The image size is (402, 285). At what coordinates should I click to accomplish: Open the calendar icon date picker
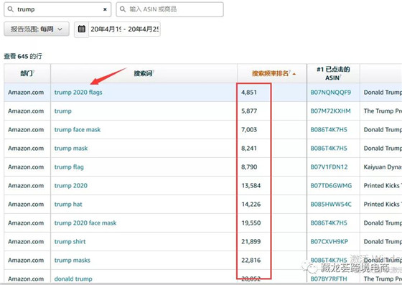pyautogui.click(x=82, y=29)
